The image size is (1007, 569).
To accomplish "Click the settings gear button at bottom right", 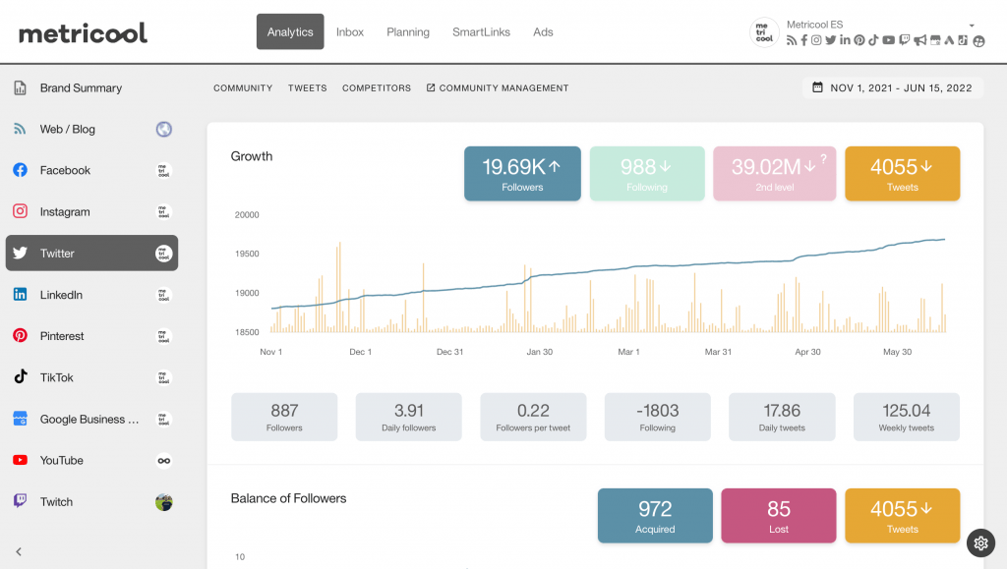I will tap(980, 542).
